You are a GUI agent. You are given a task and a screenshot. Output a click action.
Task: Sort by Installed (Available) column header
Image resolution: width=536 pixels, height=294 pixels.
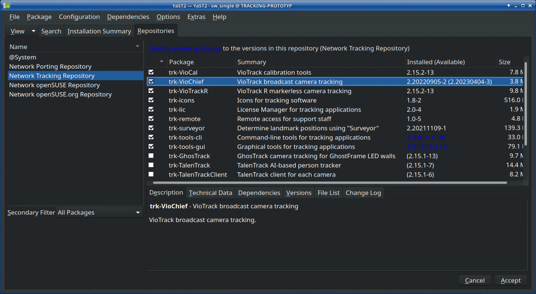tap(451, 62)
